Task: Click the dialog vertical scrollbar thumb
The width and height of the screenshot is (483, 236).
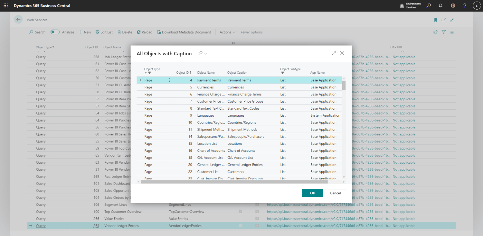Action: 344,85
